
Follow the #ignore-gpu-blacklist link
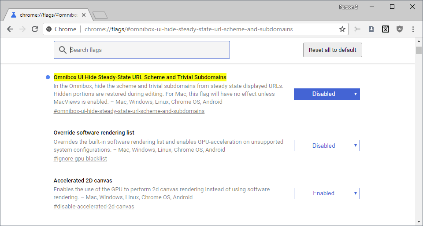click(80, 158)
